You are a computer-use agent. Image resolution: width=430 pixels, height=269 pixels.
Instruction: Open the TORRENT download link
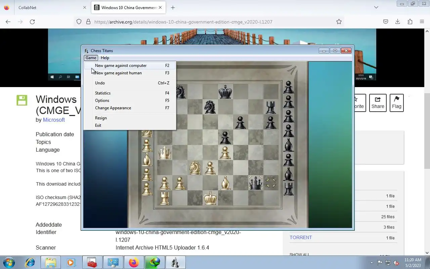coord(301,237)
